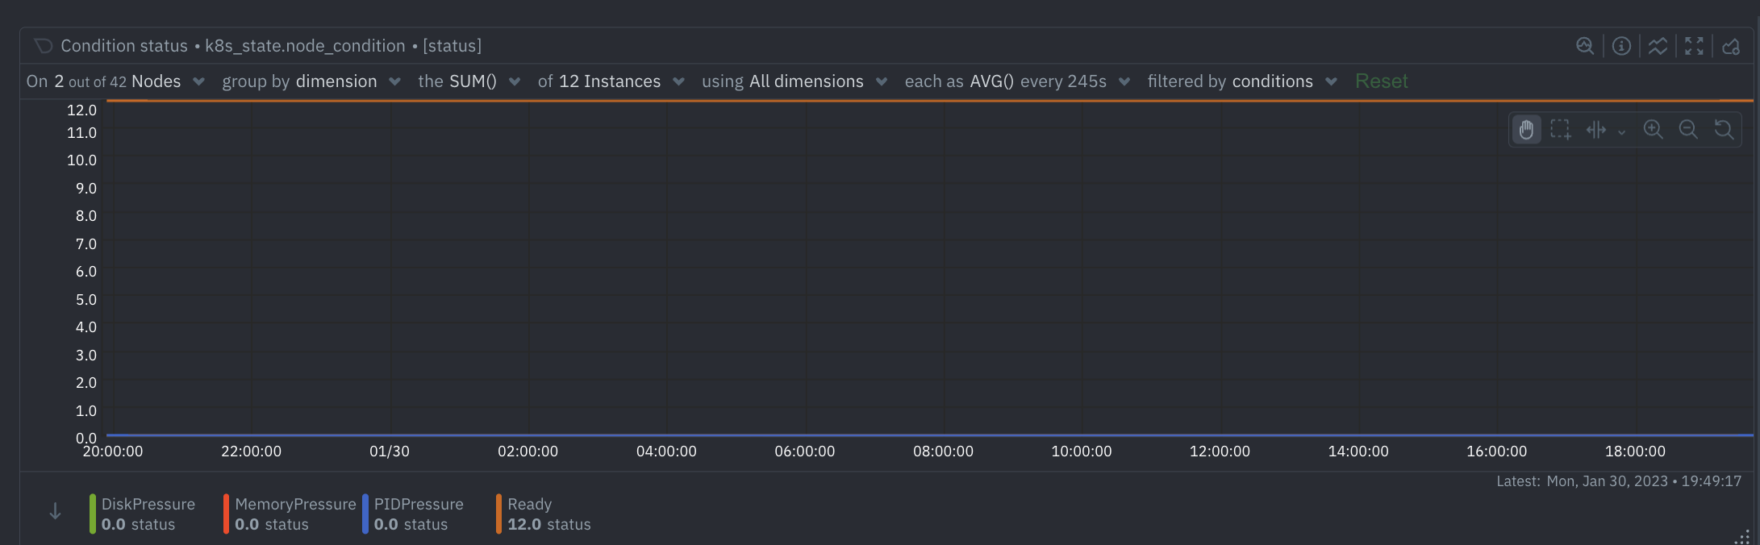Open the group by dimension dropdown
The width and height of the screenshot is (1760, 545).
tap(311, 81)
